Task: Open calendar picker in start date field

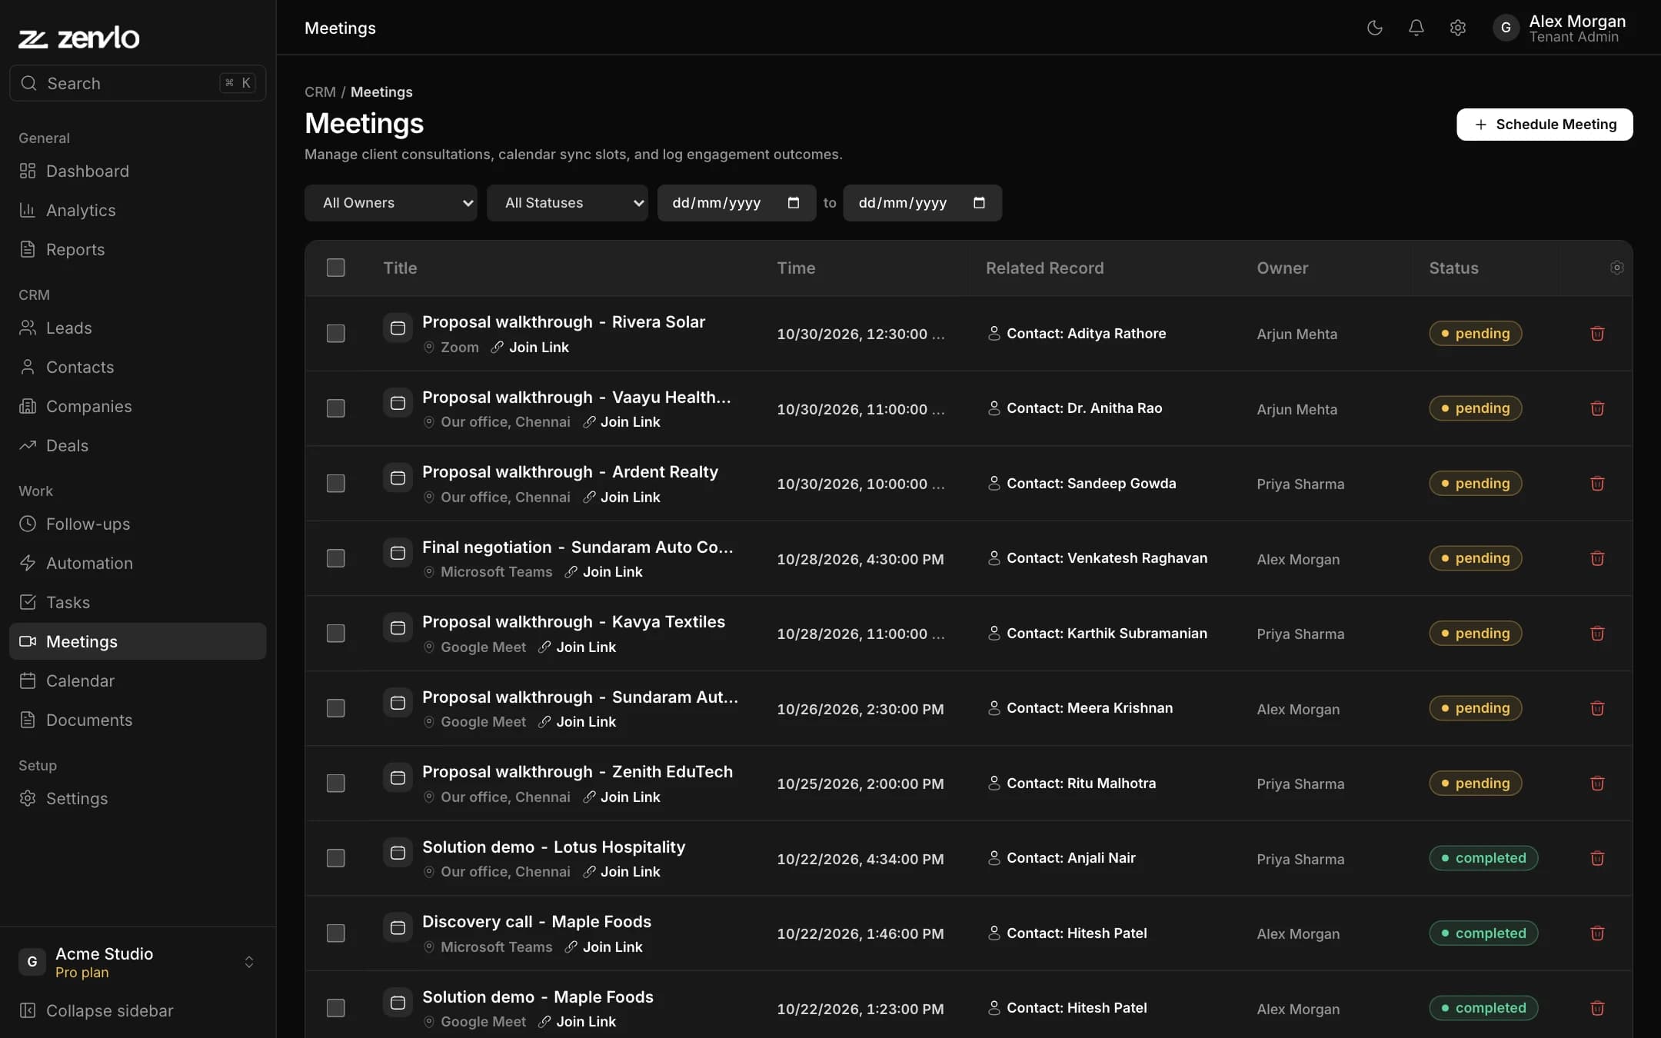Action: click(x=794, y=203)
